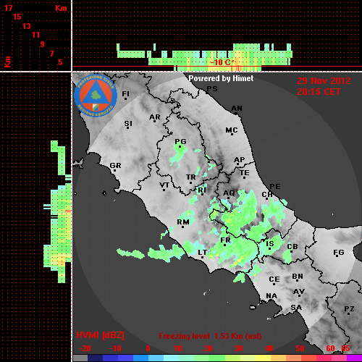Click the HVMI [dBZ] label
Viewport: 362px width, 362px height.
tap(100, 335)
